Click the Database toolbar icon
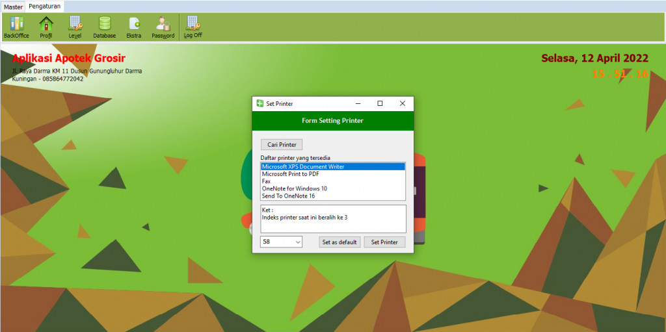 104,27
